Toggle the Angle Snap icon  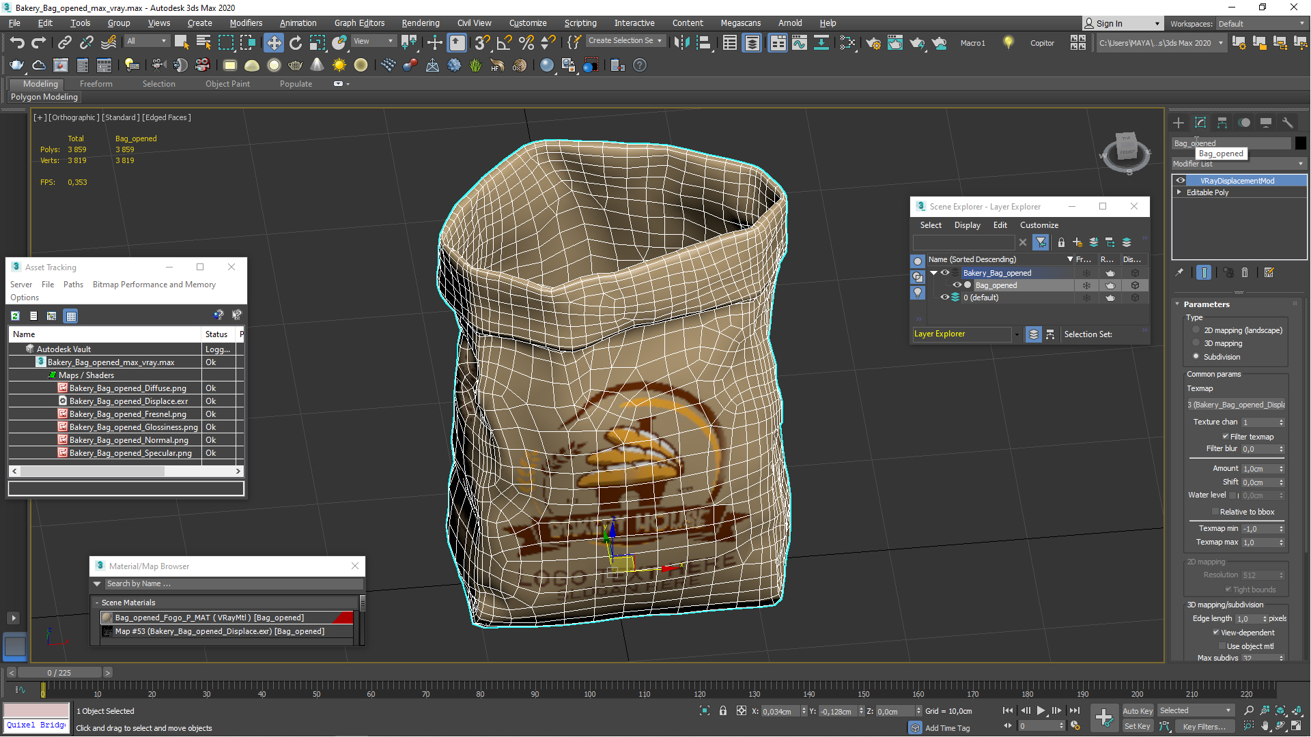(x=505, y=42)
